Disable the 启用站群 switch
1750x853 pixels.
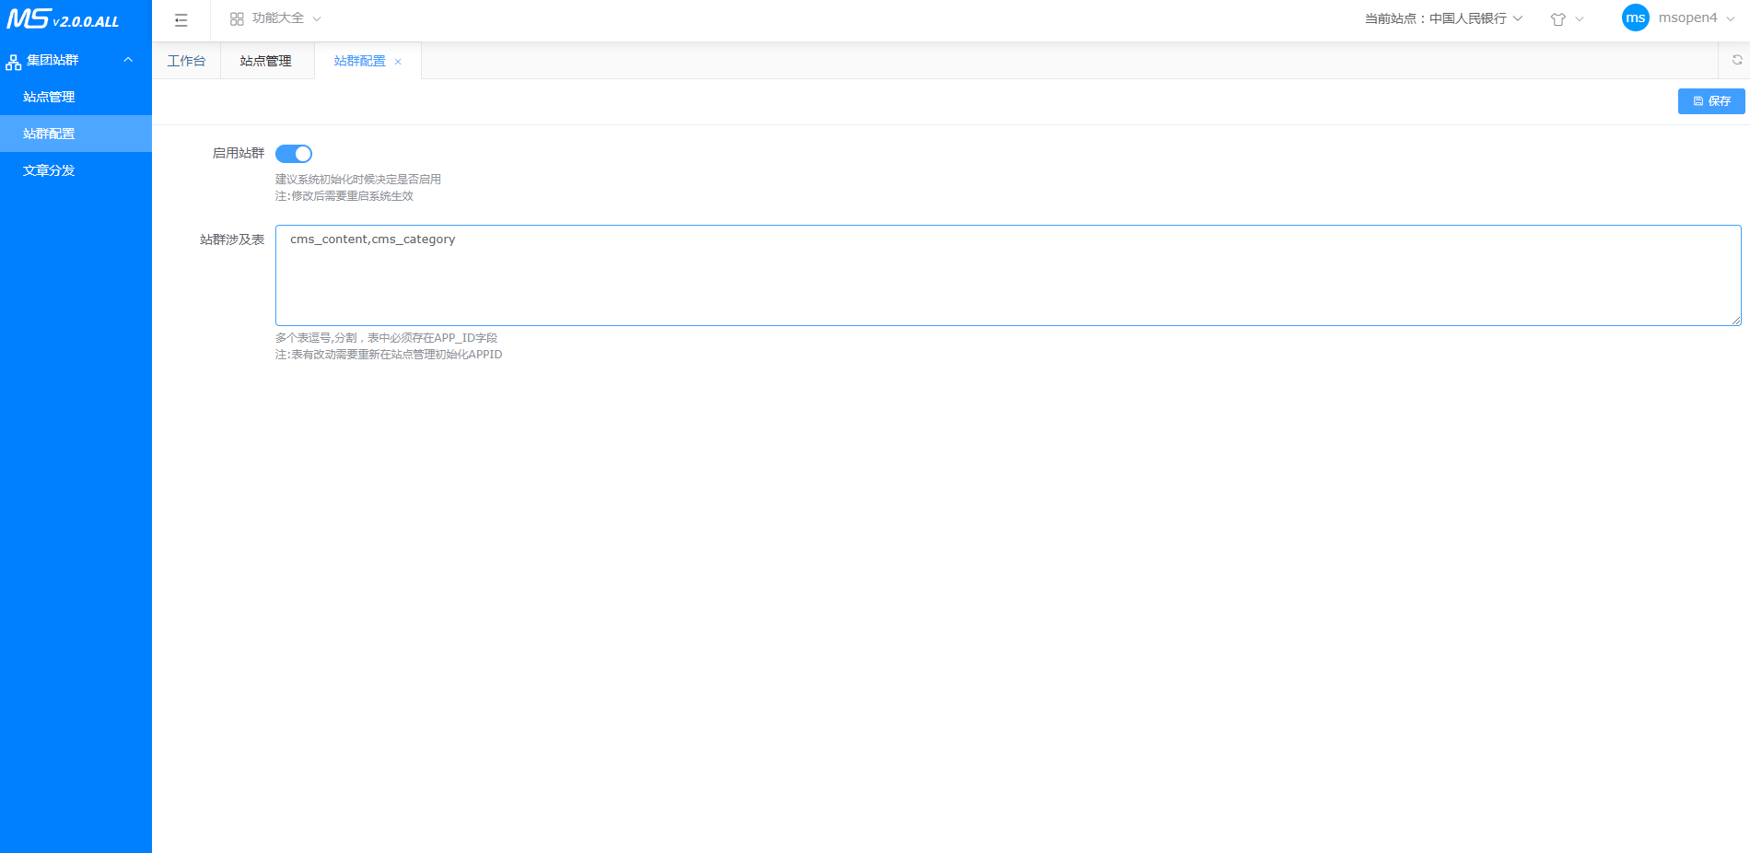[294, 154]
